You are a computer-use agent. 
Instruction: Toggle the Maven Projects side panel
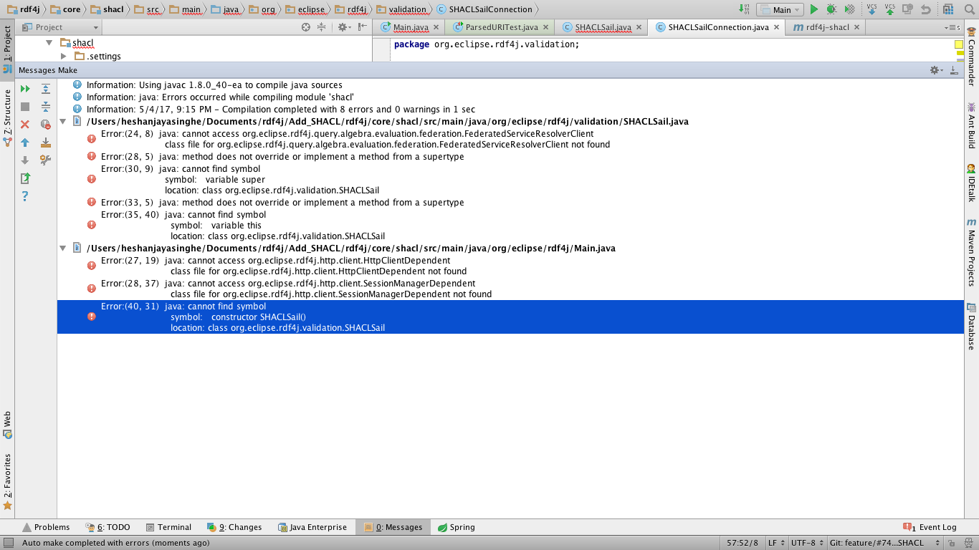point(972,252)
